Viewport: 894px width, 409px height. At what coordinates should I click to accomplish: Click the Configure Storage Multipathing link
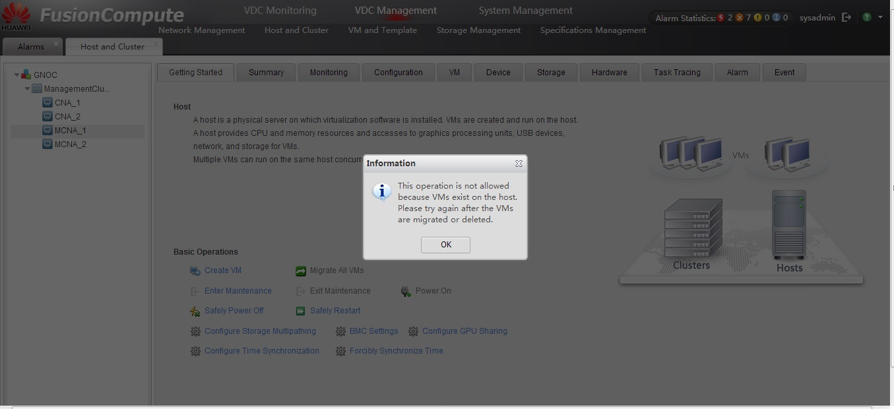coord(260,331)
